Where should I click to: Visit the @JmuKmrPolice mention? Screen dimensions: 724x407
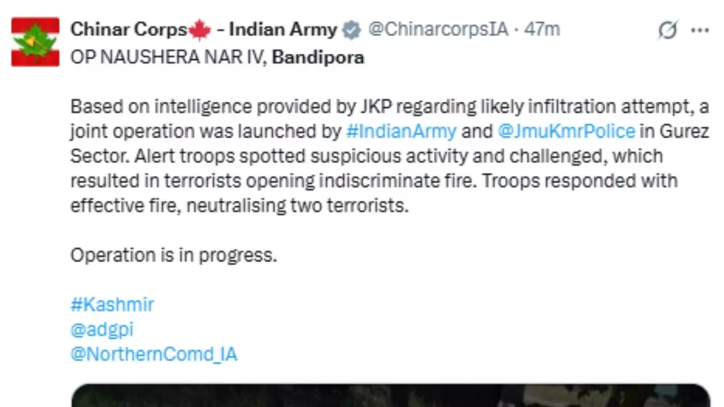point(566,131)
